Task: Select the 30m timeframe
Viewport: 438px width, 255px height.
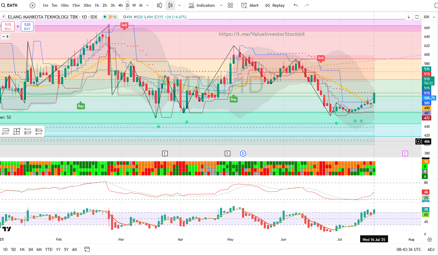Action: click(87, 5)
